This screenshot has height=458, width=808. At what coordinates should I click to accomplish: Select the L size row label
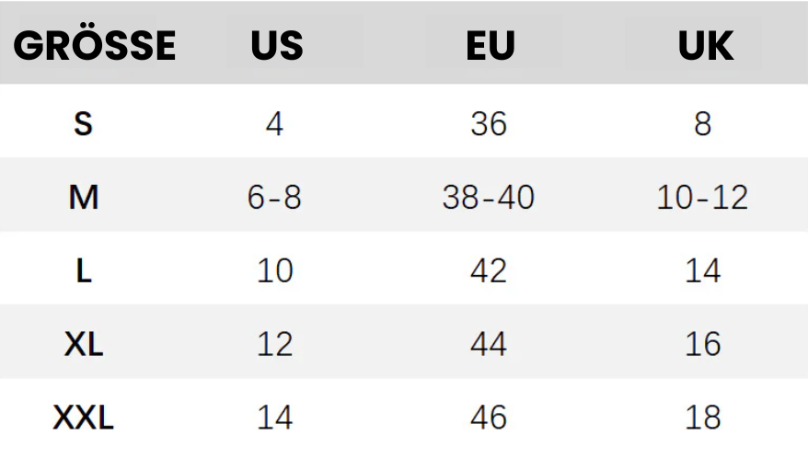click(x=84, y=270)
